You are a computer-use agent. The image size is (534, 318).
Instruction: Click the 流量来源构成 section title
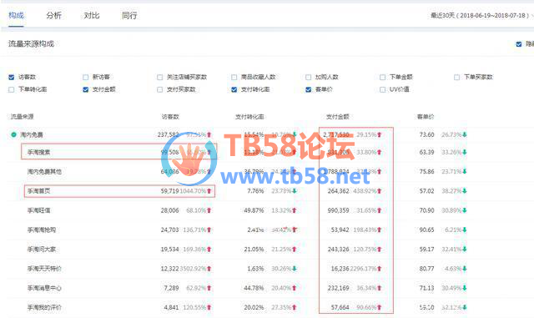tap(32, 43)
